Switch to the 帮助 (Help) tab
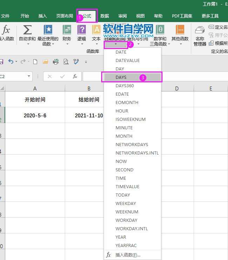228x260 pixels. 158,16
